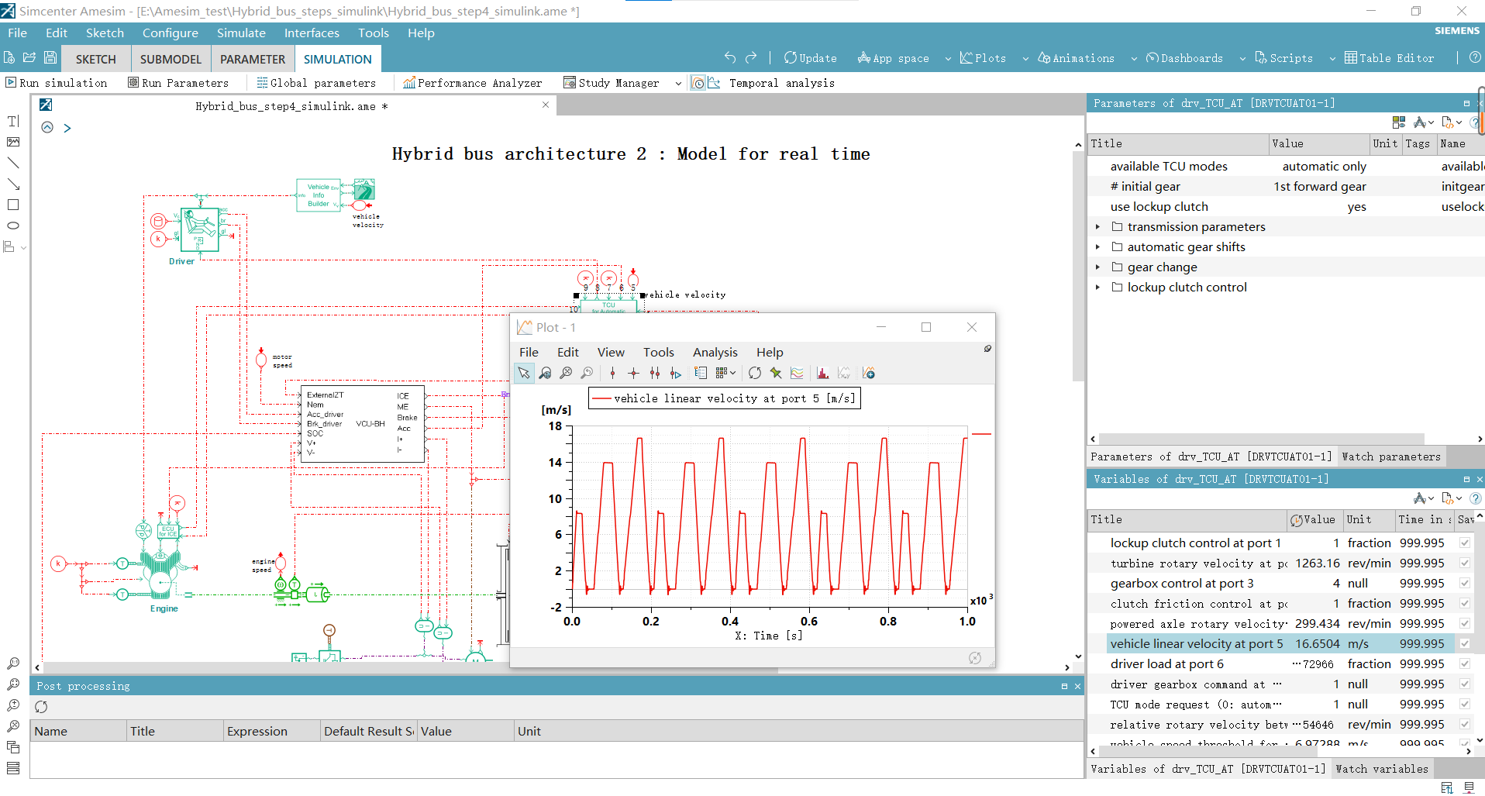Select the Text tool in the sketch sidebar
Viewport: 1485px width, 796px height.
[12, 122]
